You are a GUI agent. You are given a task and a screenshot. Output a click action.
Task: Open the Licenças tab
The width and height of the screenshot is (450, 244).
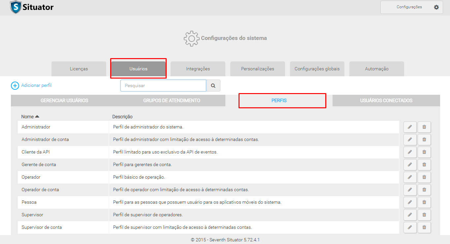click(x=79, y=69)
